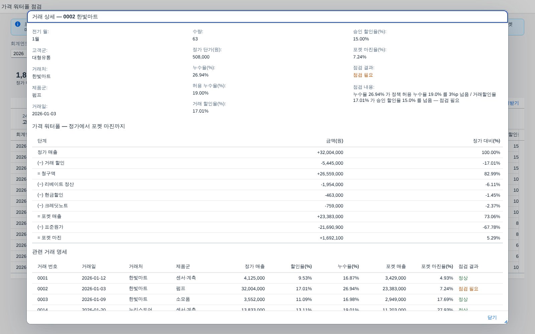Image resolution: width=535 pixels, height=334 pixels.
Task: Click the (−) 표준원가 waterfall row
Action: 267,227
